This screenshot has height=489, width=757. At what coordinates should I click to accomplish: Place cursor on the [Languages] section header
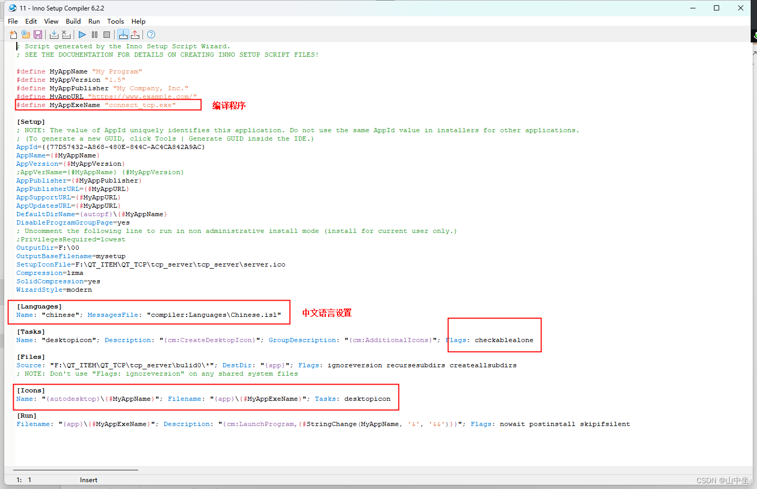point(39,306)
